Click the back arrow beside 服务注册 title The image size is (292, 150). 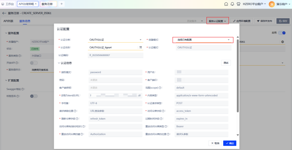(4, 13)
